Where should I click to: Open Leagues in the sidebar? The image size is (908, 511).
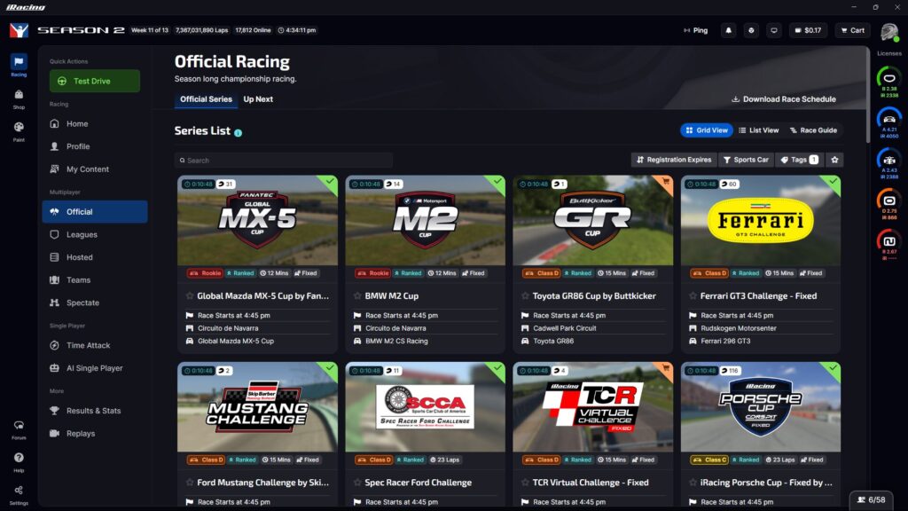[x=94, y=234]
